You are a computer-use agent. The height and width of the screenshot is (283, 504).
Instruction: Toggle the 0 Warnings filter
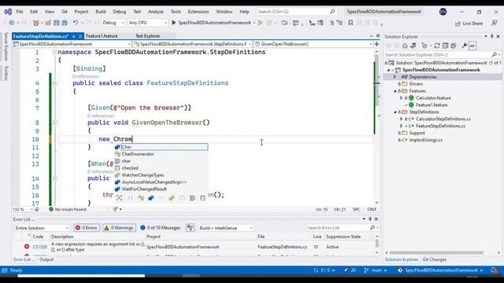coord(119,228)
